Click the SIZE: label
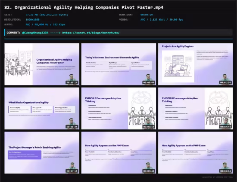The height and width of the screenshot is (182, 237). (8, 15)
